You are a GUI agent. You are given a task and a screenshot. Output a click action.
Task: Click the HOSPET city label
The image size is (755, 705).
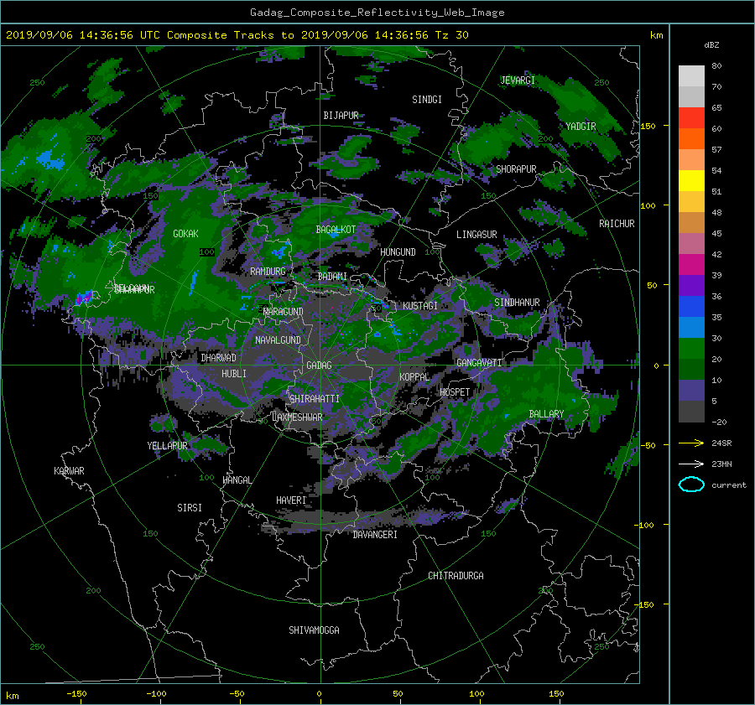(x=455, y=392)
